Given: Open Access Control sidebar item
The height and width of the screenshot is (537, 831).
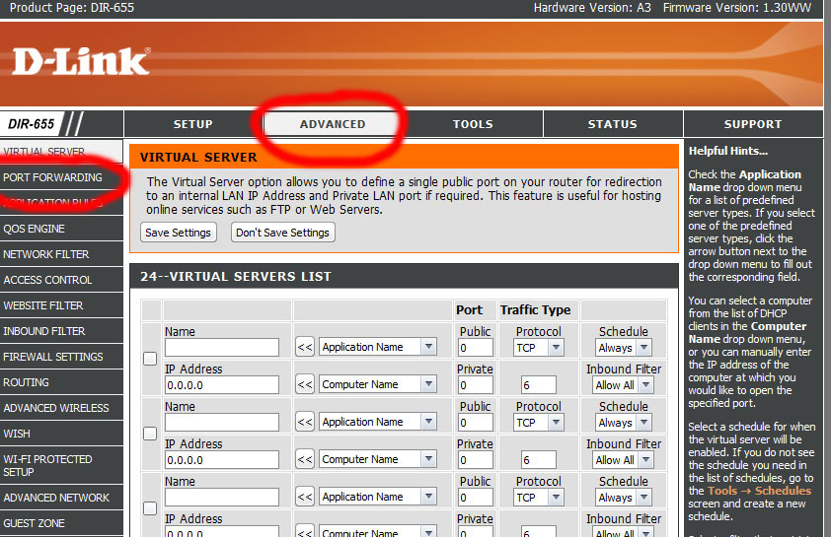Looking at the screenshot, I should tap(61, 281).
